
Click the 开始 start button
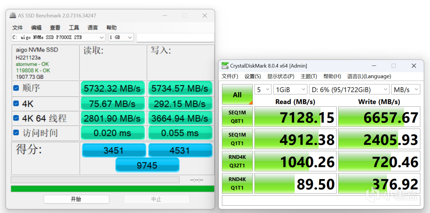click(76, 199)
